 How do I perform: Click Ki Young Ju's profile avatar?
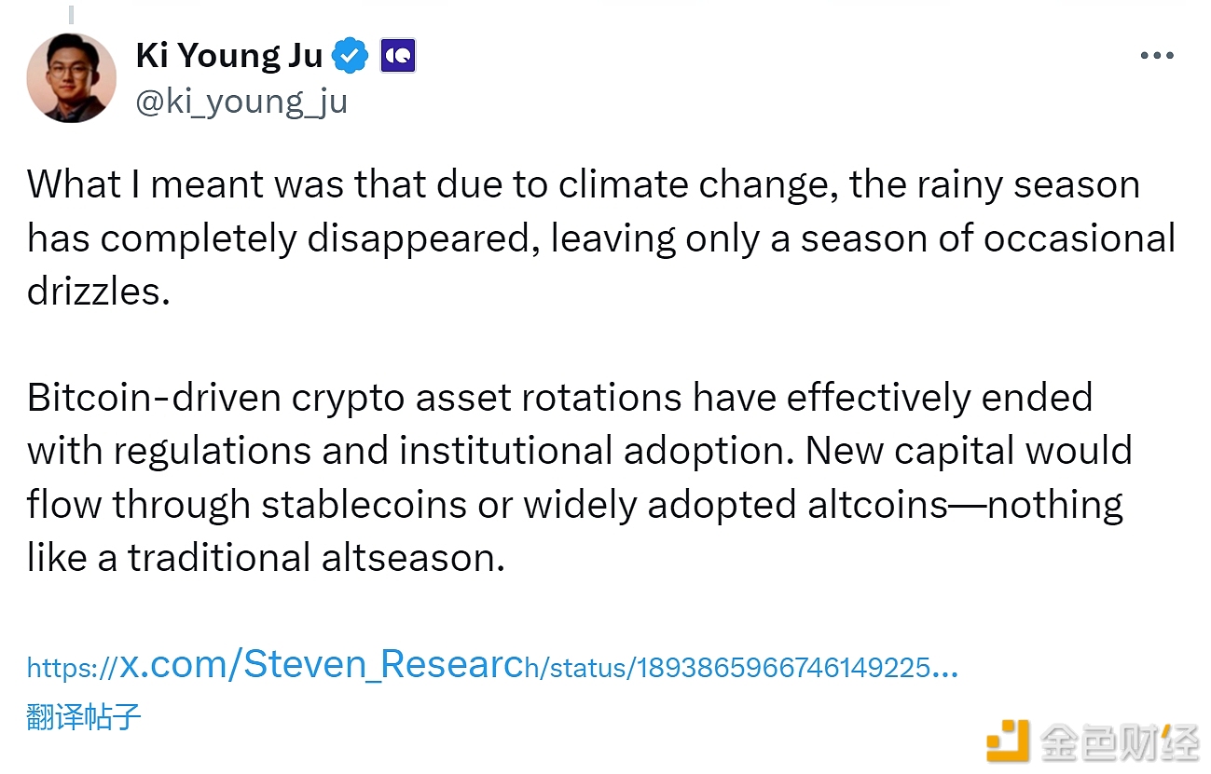71,78
